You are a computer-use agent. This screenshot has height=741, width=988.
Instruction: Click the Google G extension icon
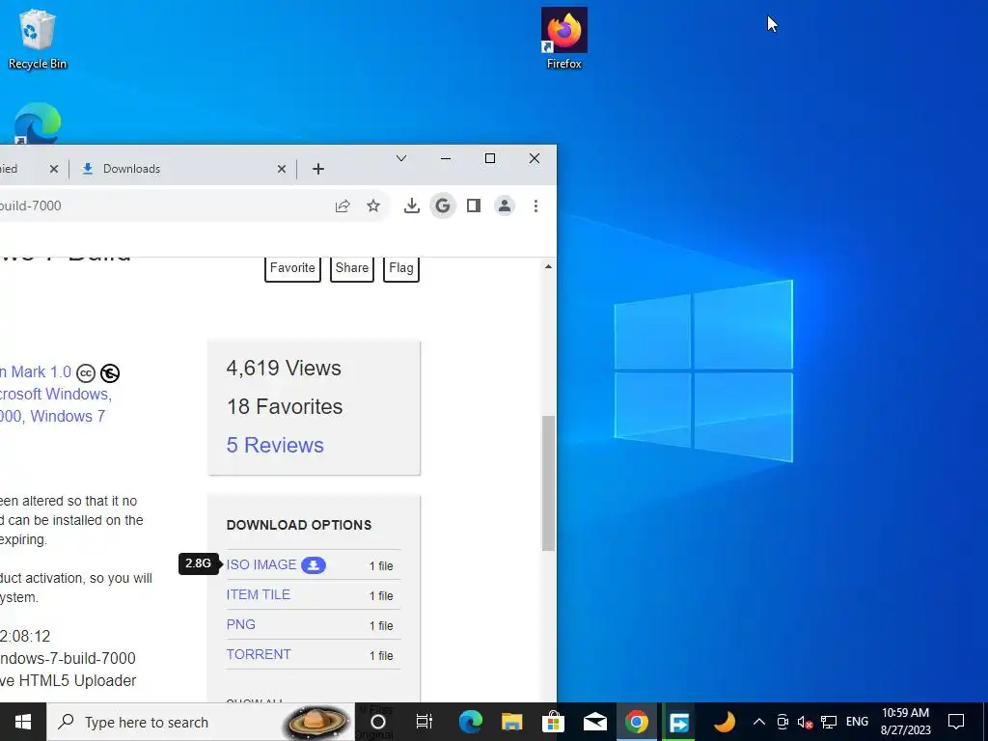coord(443,206)
